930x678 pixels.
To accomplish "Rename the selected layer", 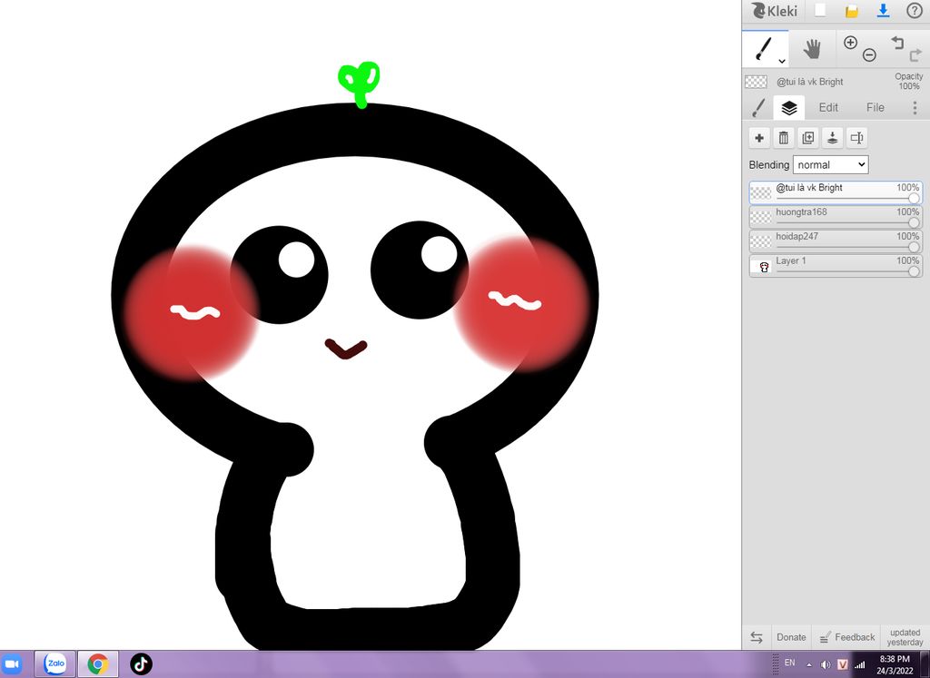I will [x=856, y=138].
